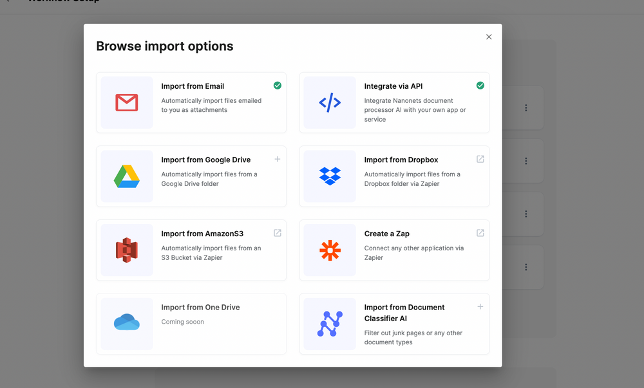Open the bottom workflow card's three-dot menu

526,267
